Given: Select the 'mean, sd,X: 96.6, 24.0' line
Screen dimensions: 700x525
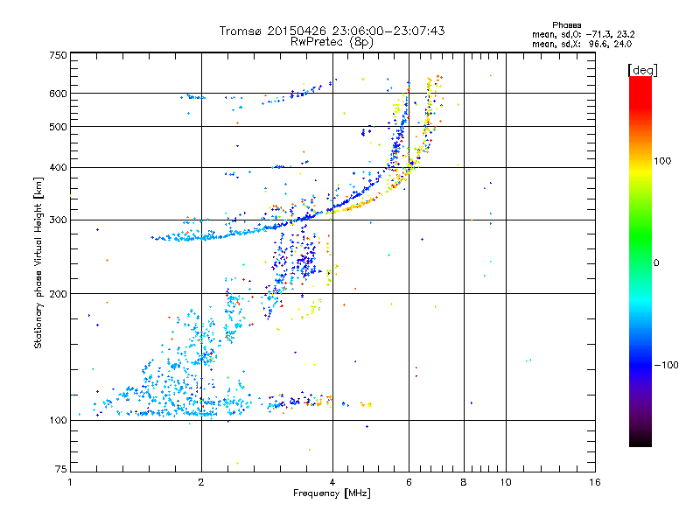Looking at the screenshot, I should point(582,44).
